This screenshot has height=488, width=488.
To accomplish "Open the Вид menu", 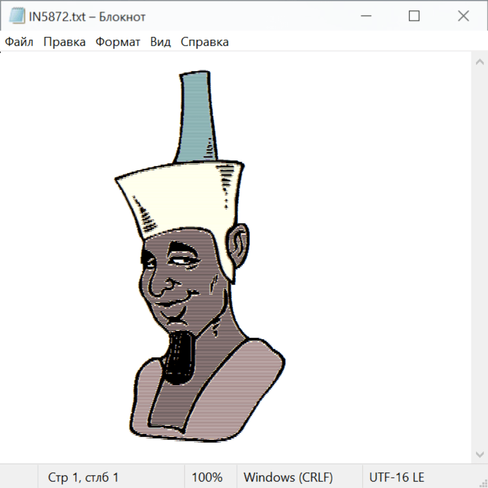I will point(160,42).
